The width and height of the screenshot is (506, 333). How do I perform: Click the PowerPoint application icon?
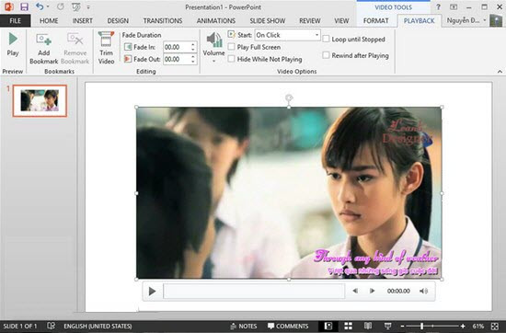pyautogui.click(x=8, y=6)
